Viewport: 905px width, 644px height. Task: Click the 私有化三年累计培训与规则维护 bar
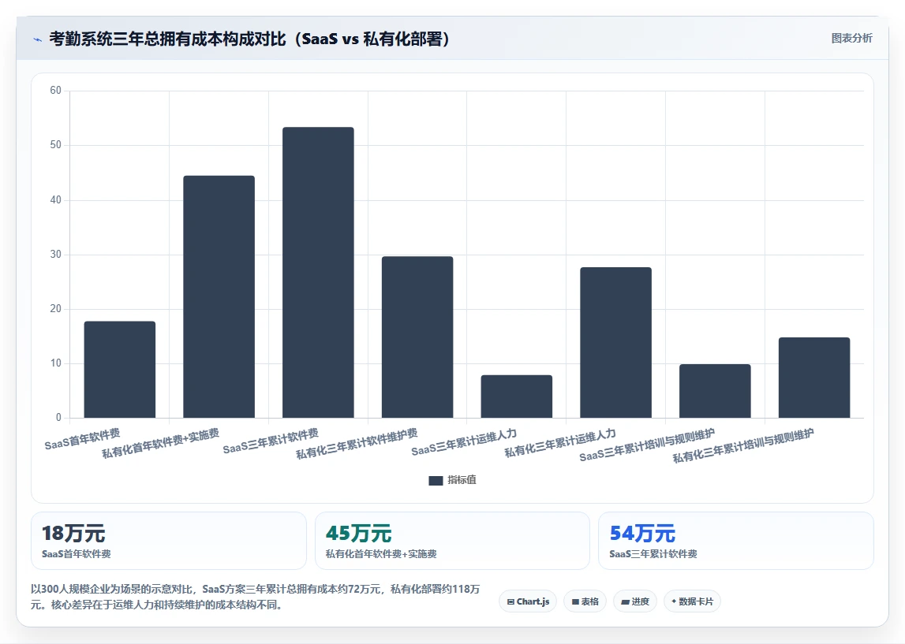pos(814,378)
